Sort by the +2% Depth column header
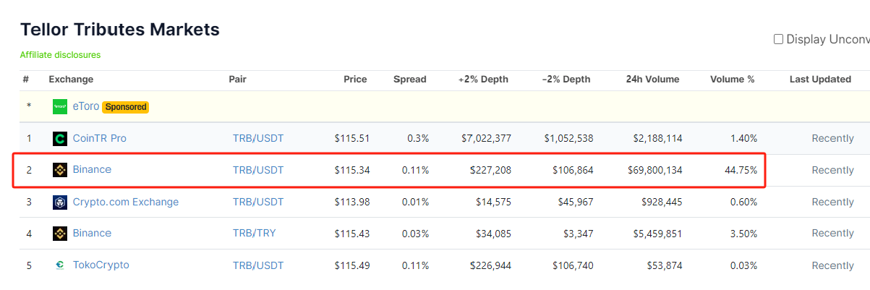870x290 pixels. (x=483, y=80)
